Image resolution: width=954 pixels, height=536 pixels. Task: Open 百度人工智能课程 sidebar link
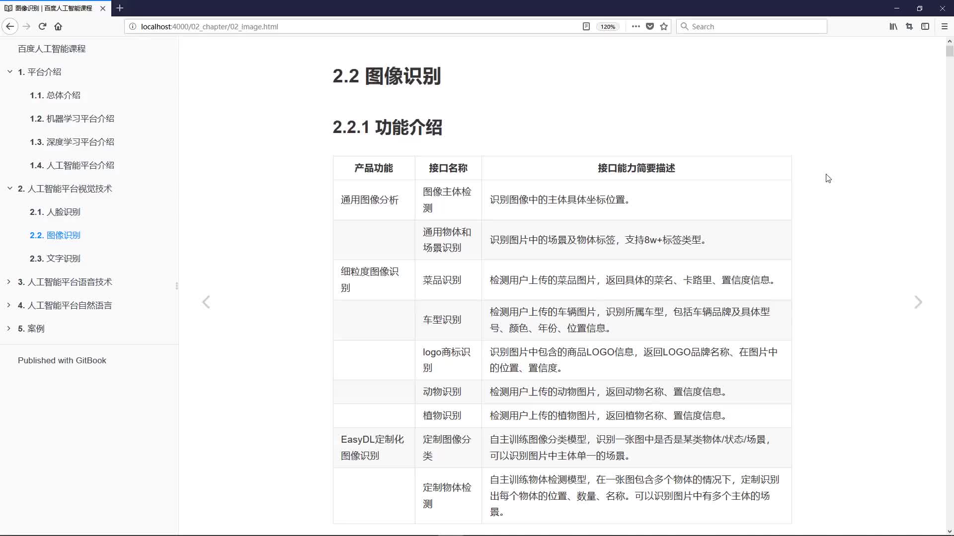tap(52, 49)
